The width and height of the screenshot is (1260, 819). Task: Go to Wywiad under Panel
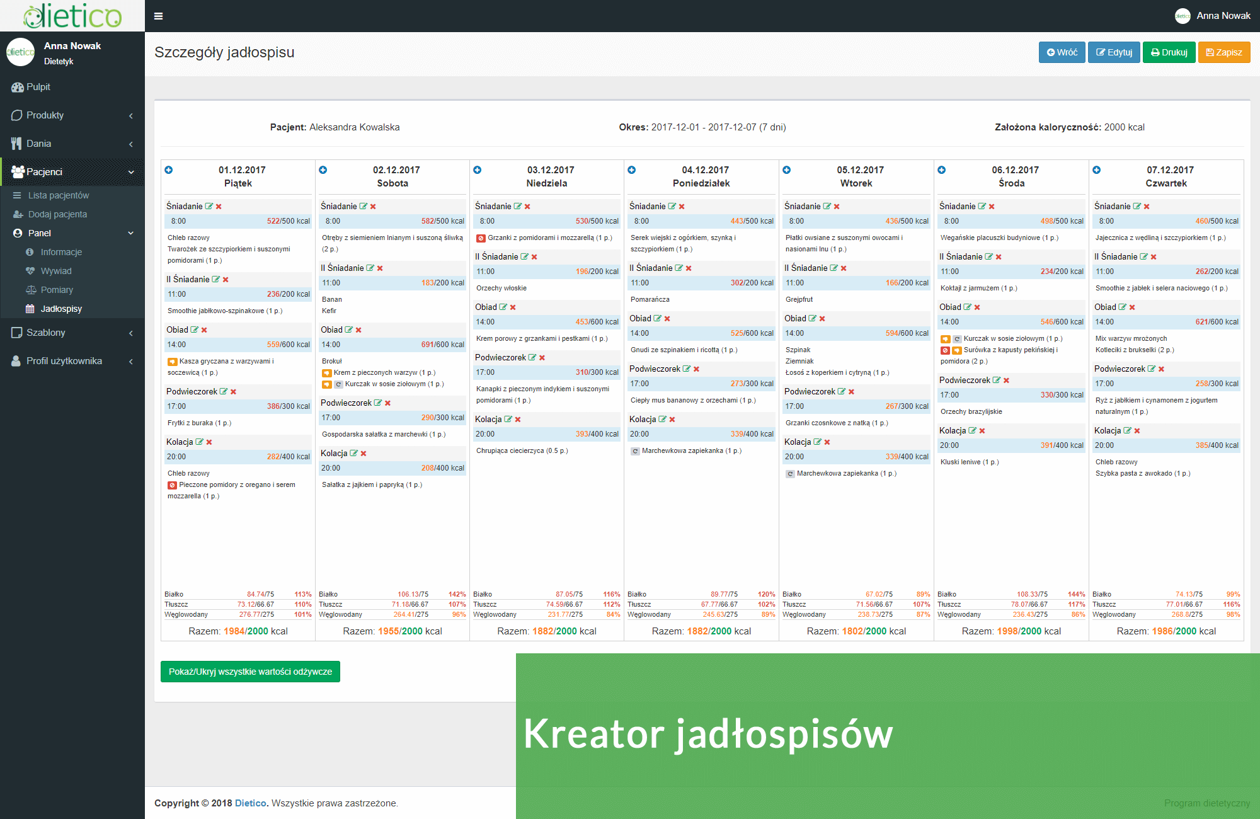pyautogui.click(x=55, y=271)
